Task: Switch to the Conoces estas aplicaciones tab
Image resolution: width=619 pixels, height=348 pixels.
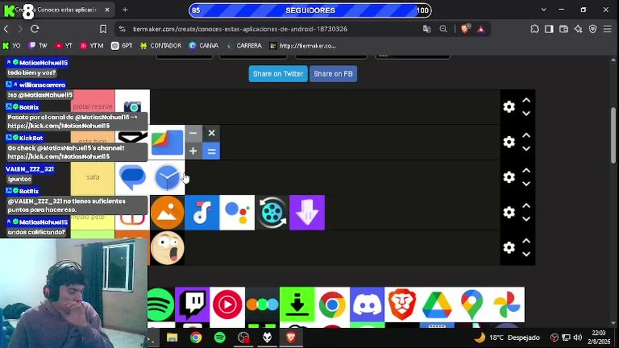Action: pos(58,10)
